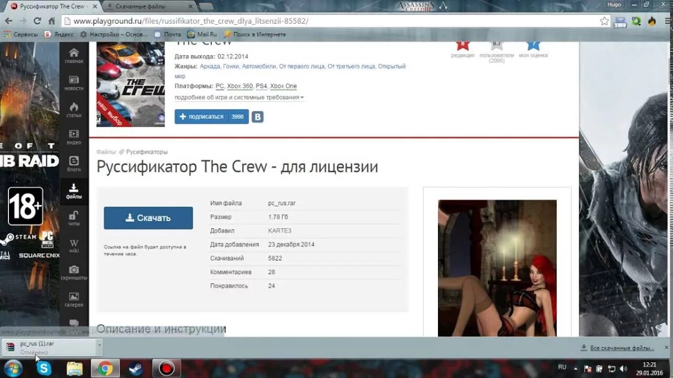Click the volume icon in system tray
The height and width of the screenshot is (378, 673).
623,368
